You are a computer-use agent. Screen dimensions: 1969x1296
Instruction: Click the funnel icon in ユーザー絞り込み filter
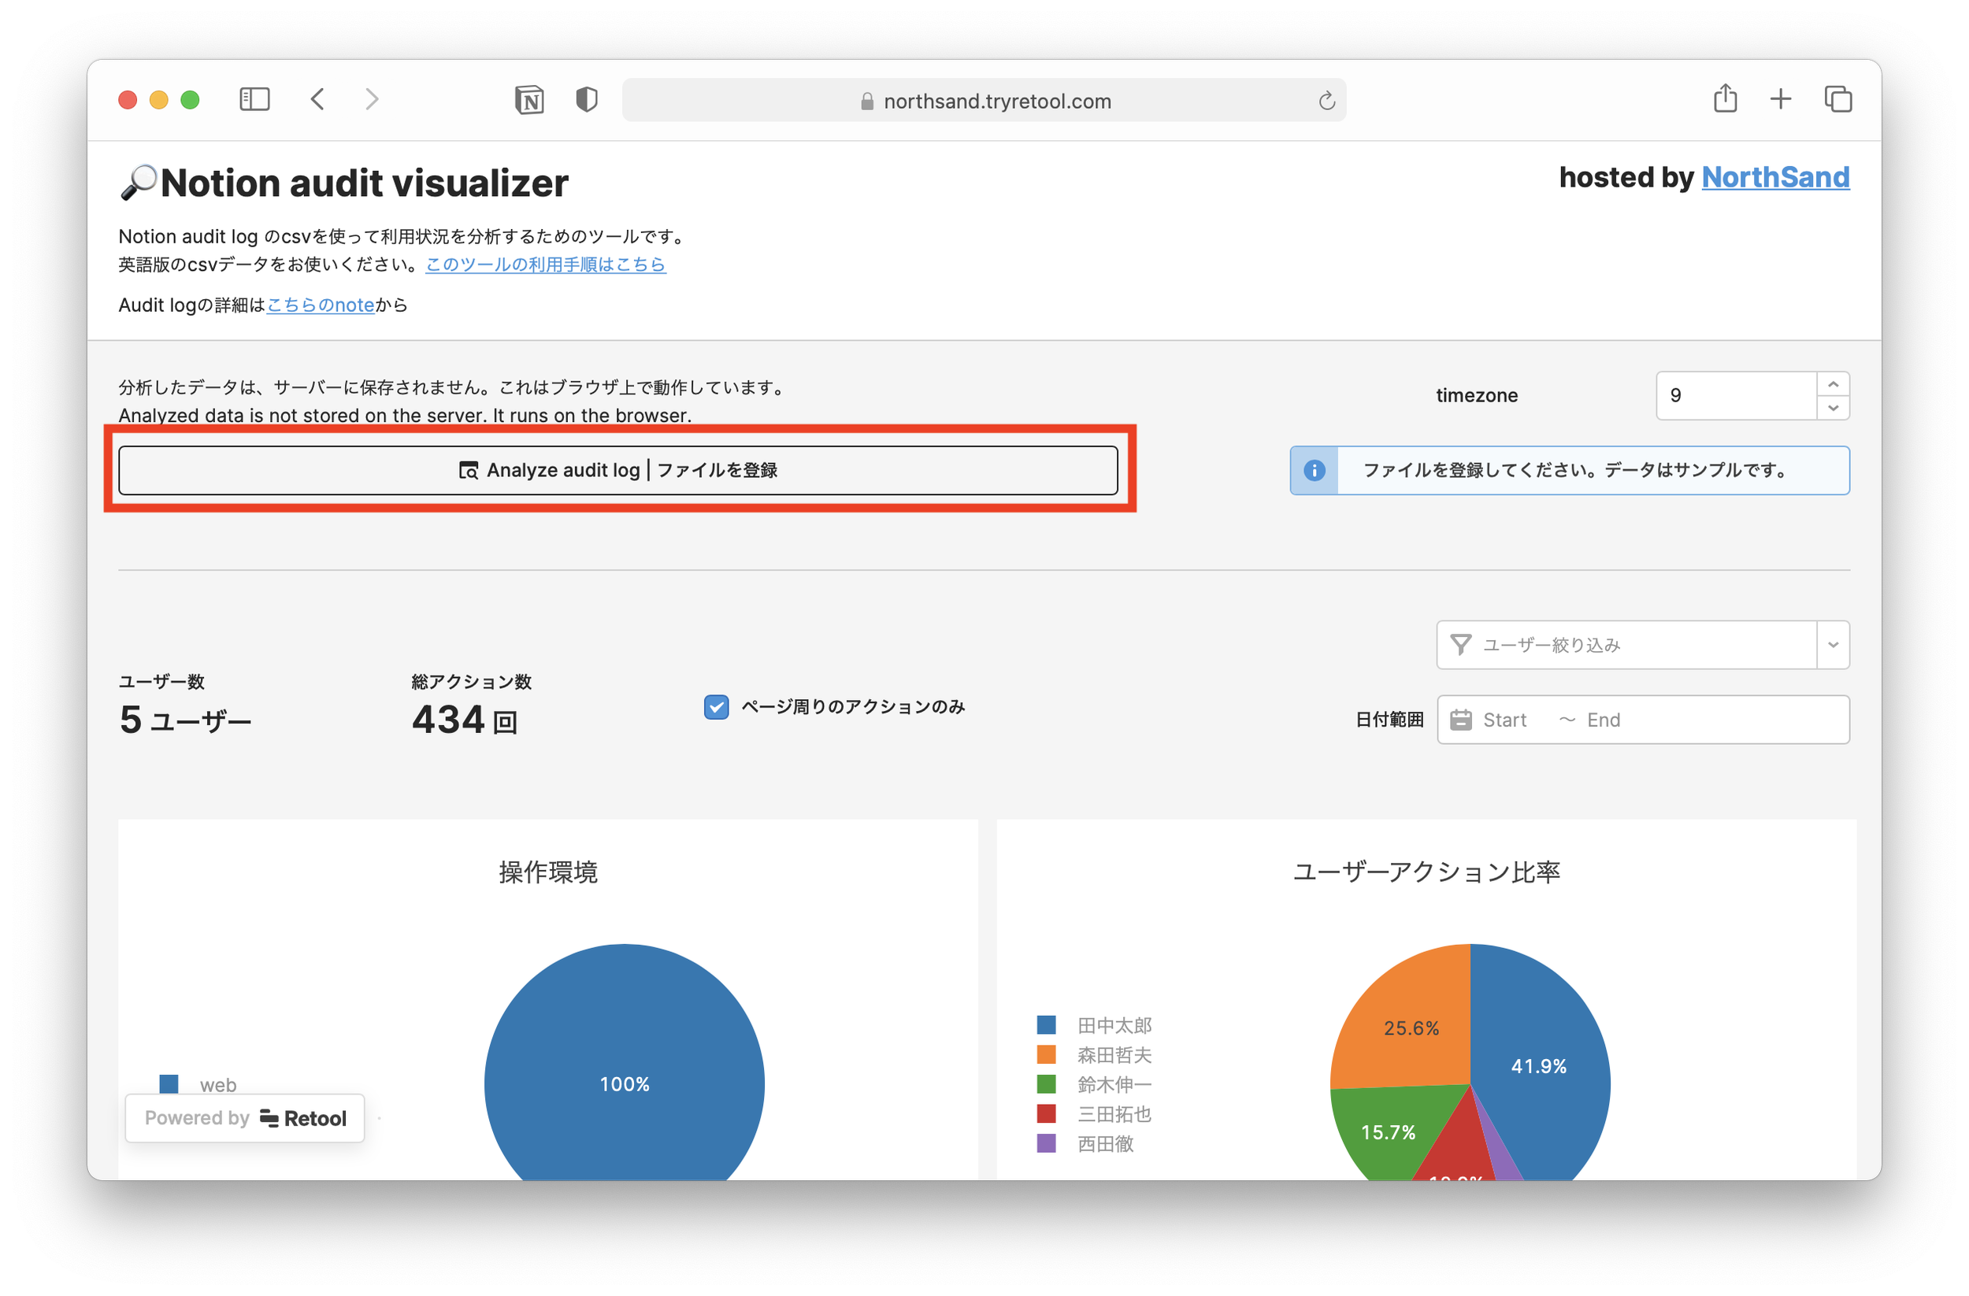(x=1461, y=644)
